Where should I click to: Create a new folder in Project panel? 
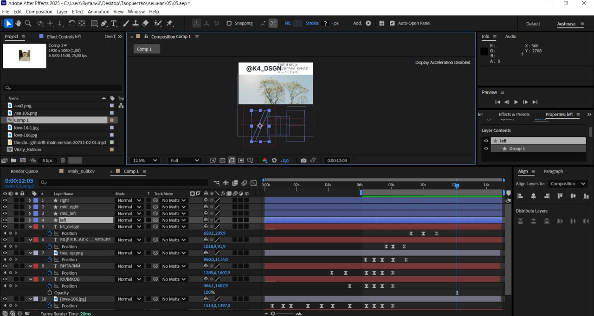[x=14, y=161]
